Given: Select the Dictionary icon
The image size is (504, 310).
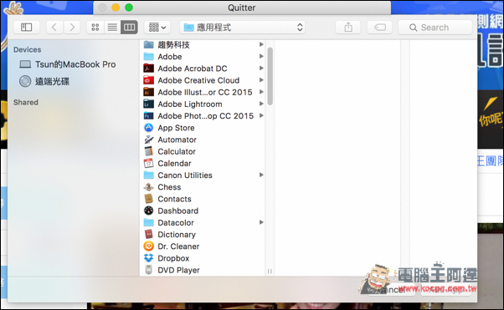Looking at the screenshot, I should (x=148, y=234).
